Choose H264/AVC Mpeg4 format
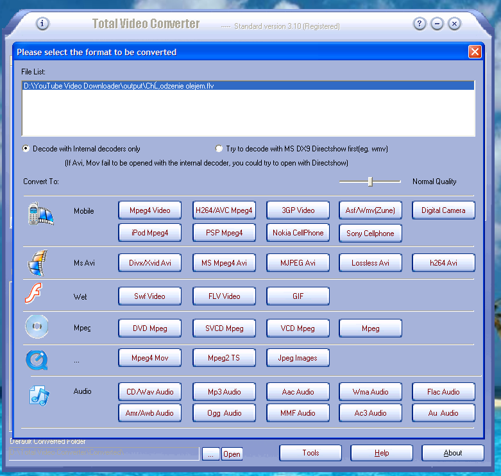The image size is (501, 476). [224, 210]
